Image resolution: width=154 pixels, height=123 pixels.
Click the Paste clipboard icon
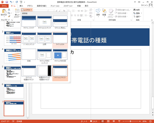click(4, 11)
